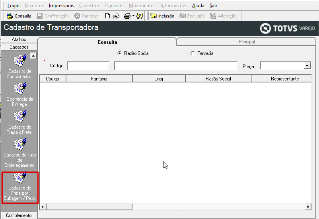The image size is (319, 219).
Task: Open the Cadastro de Frete por Cubagem / Peso shortcut
Action: (20, 187)
